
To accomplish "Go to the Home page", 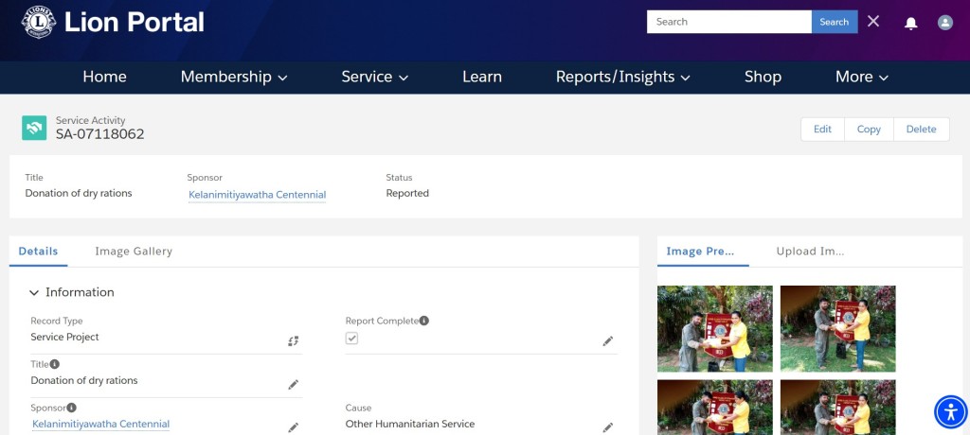I will click(x=104, y=77).
